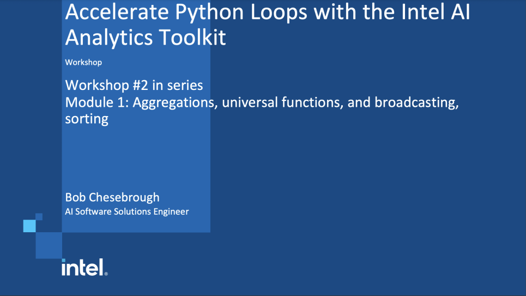Select the presenter name Bob Chesebrough
This screenshot has width=526, height=296.
coord(112,197)
